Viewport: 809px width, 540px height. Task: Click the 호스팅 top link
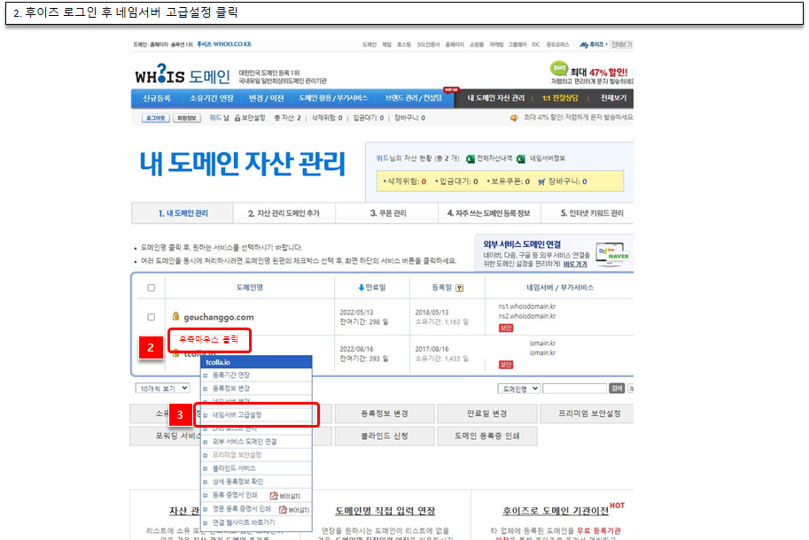[x=403, y=45]
